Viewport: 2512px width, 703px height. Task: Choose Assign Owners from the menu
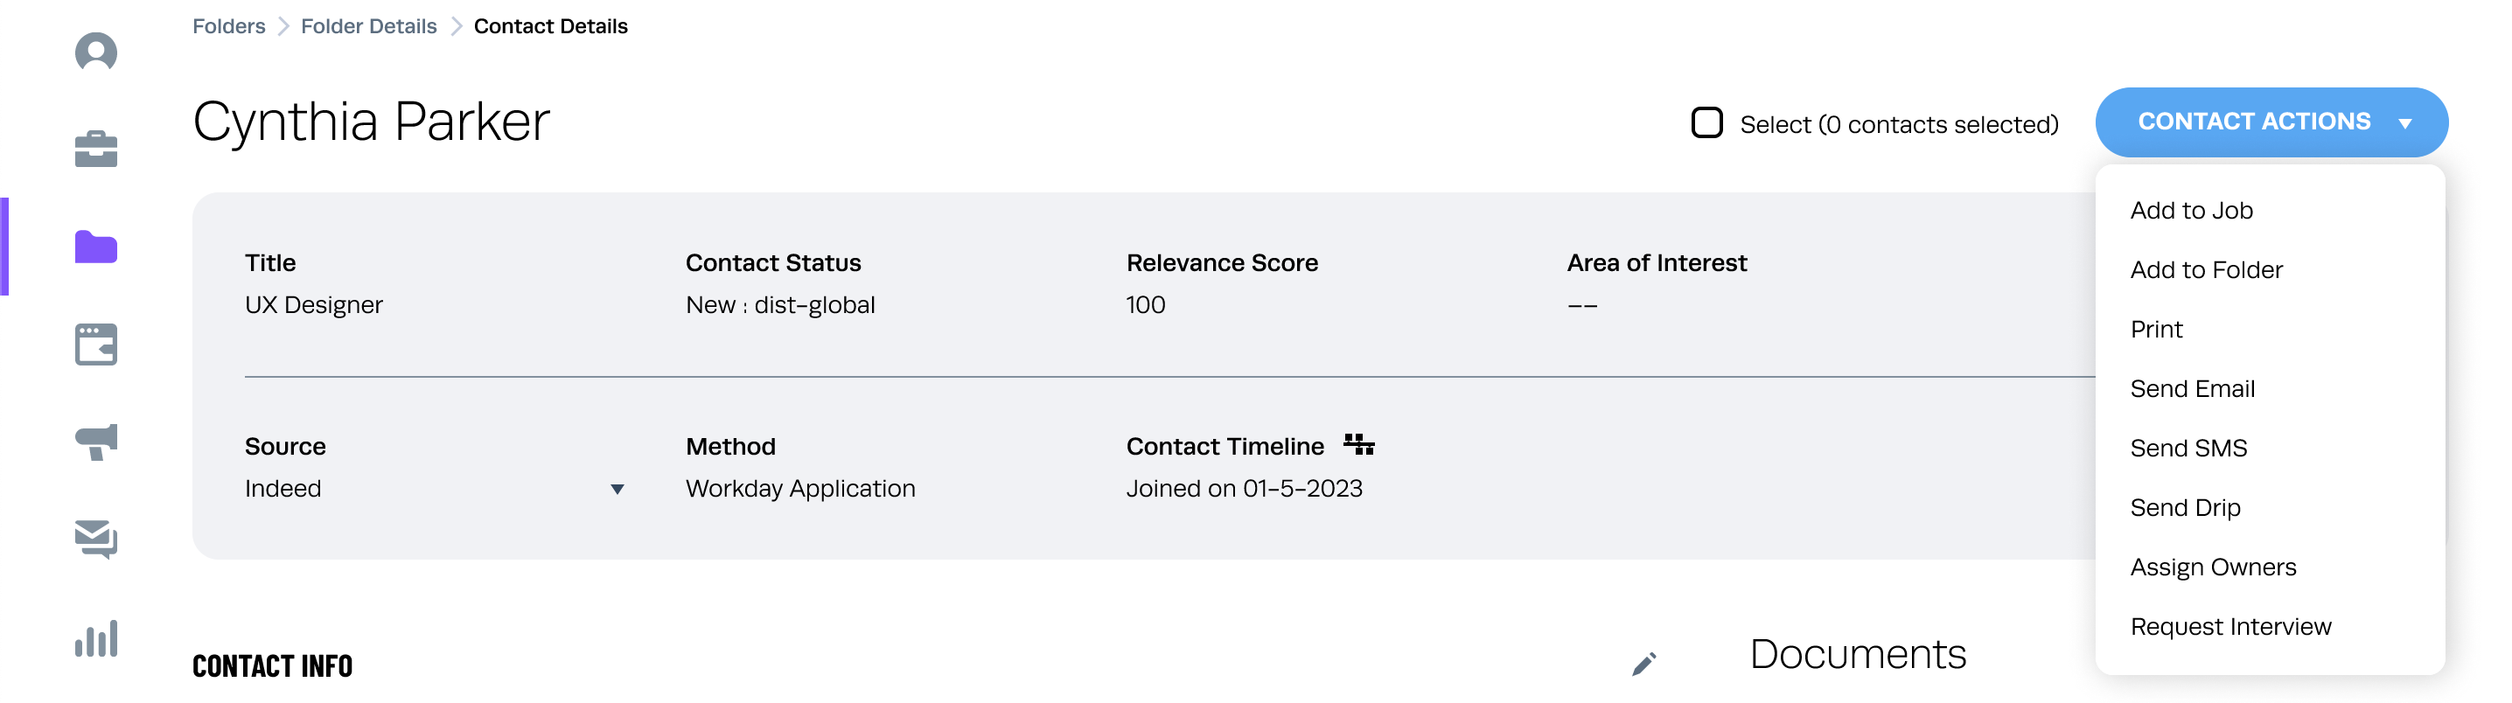coord(2213,567)
